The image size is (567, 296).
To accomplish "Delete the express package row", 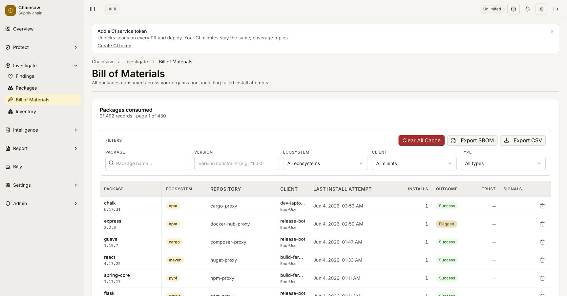I will pyautogui.click(x=542, y=224).
